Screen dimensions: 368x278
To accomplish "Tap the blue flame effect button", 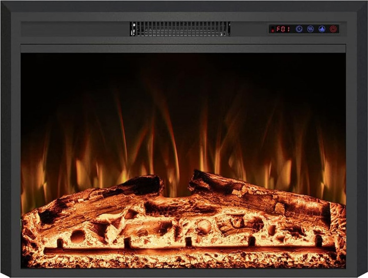I will coord(322,29).
